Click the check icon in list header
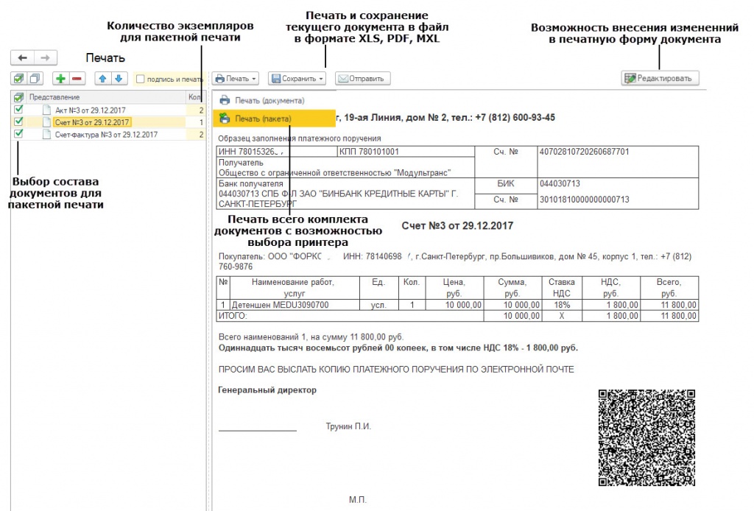754x511 pixels. tap(18, 97)
